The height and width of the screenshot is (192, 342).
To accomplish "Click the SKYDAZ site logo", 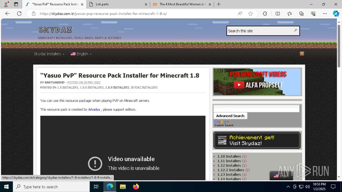I will (x=55, y=30).
